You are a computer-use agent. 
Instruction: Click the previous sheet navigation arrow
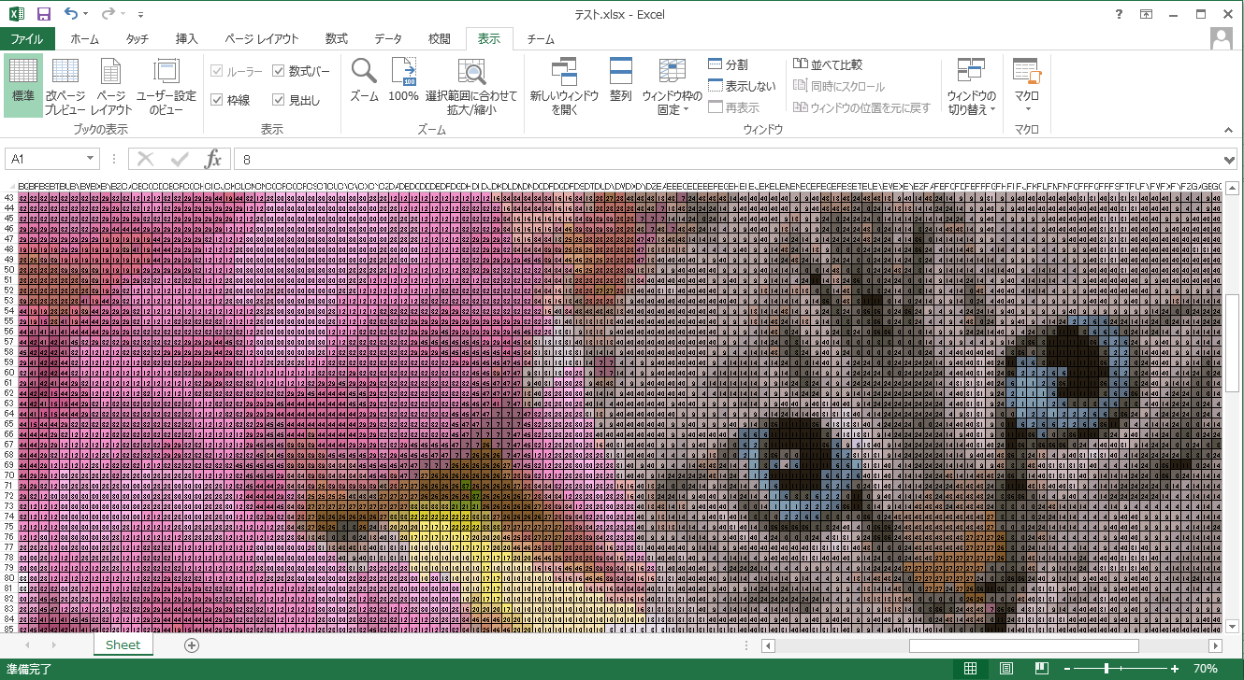(27, 645)
